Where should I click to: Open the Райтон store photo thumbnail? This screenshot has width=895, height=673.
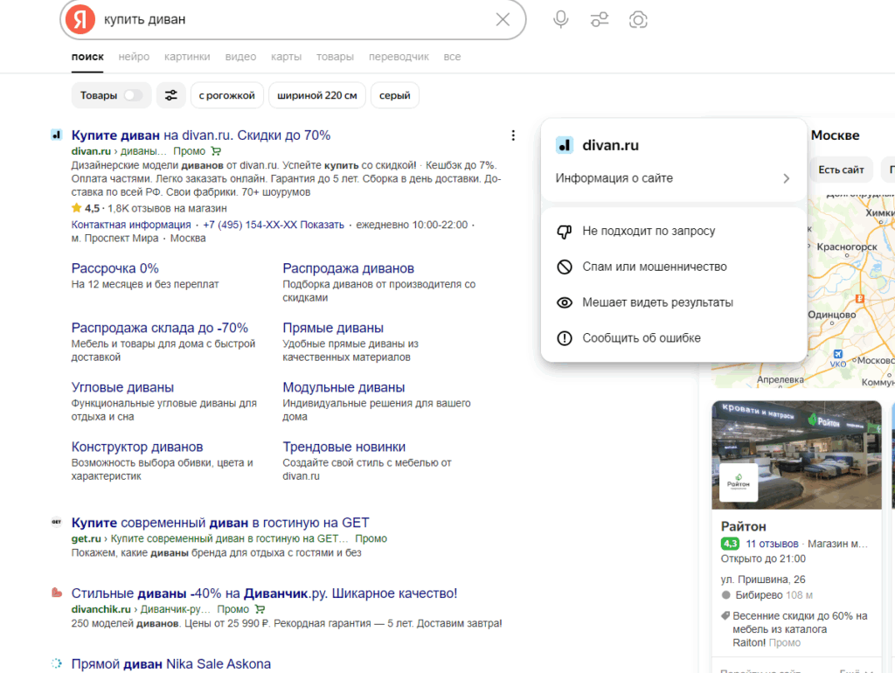click(796, 455)
